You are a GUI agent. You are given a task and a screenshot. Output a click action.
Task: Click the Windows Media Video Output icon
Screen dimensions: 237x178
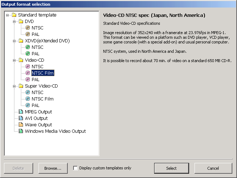(21, 131)
